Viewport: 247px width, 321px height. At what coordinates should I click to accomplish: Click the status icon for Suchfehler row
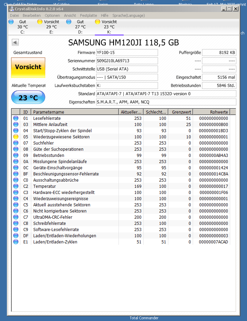pyautogui.click(x=16, y=143)
